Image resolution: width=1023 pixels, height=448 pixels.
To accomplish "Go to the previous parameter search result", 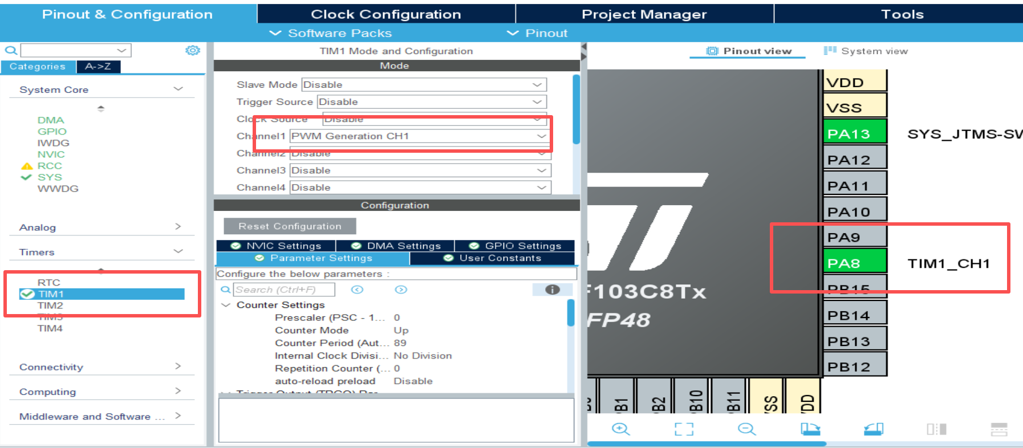I will [x=357, y=290].
